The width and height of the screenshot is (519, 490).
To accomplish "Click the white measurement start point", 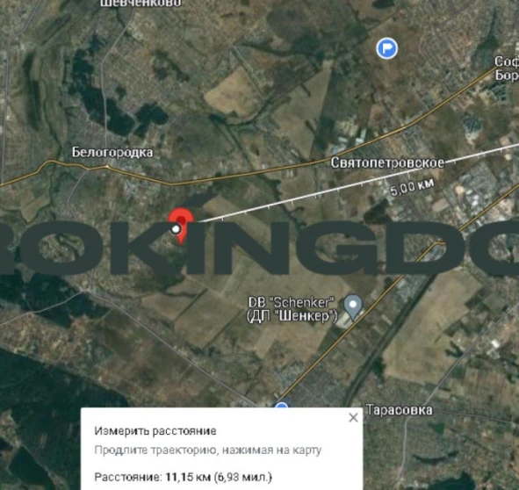I will [x=177, y=229].
